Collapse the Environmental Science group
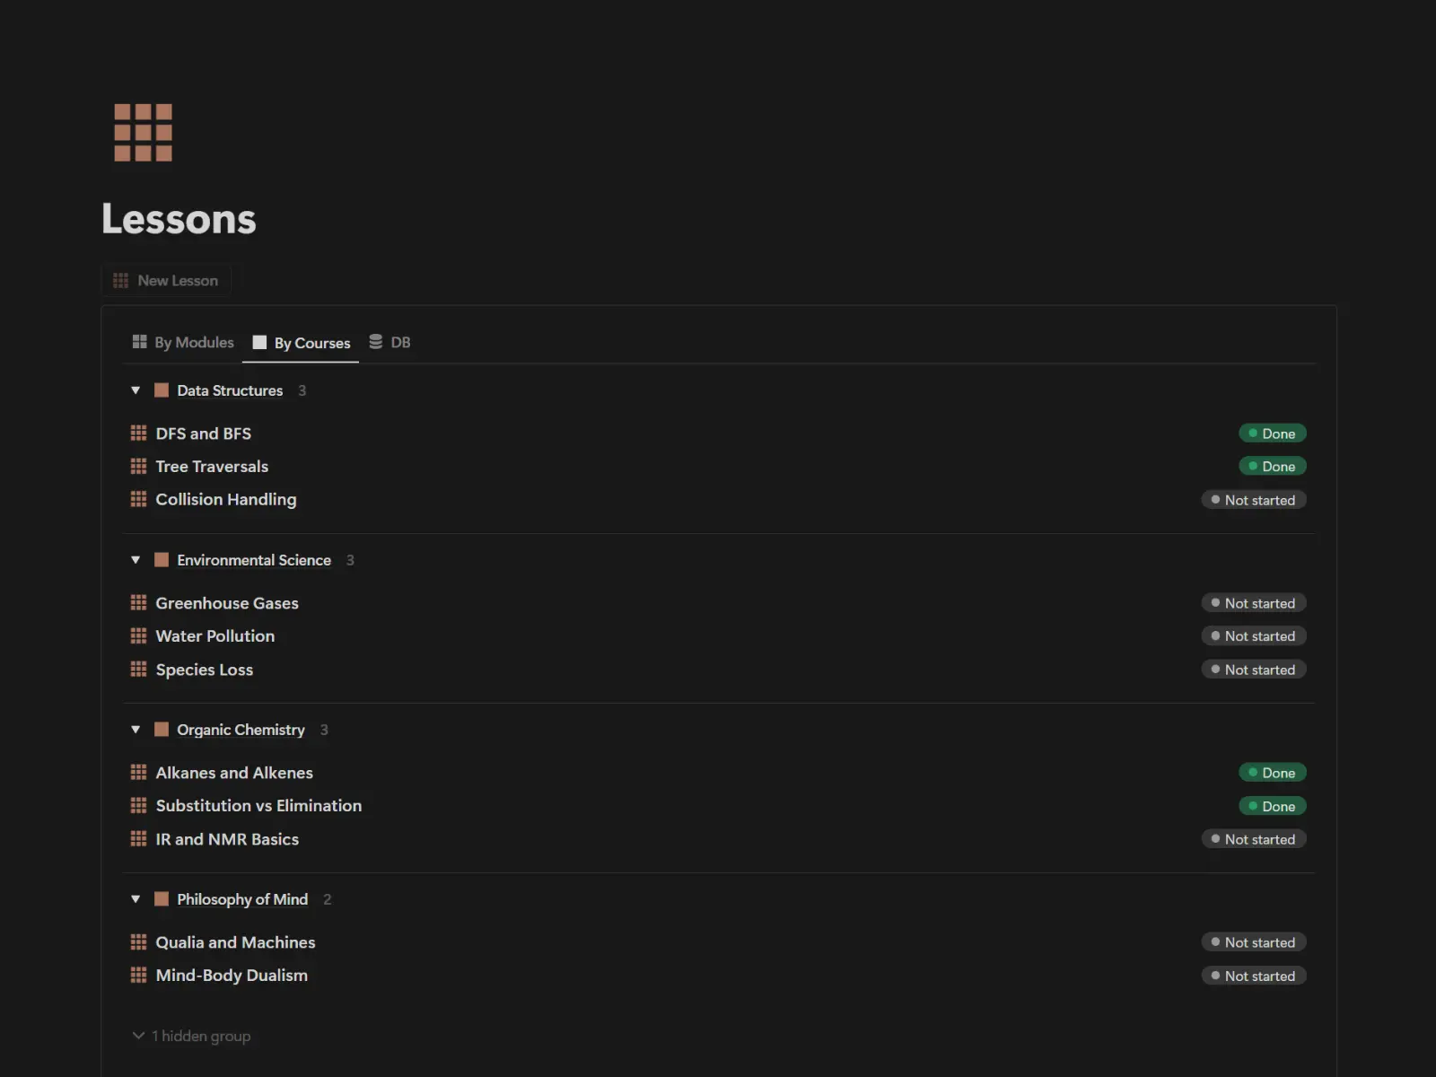 click(x=136, y=560)
